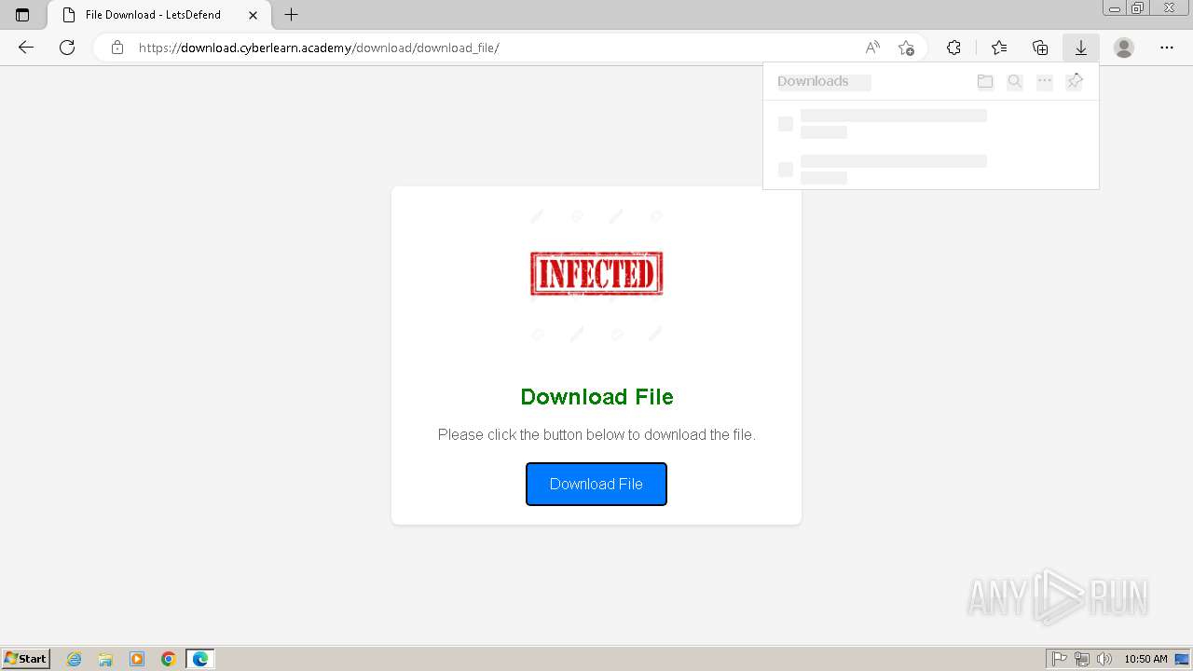Add this page to favorites star icon
This screenshot has width=1193, height=671.
pos(906,48)
